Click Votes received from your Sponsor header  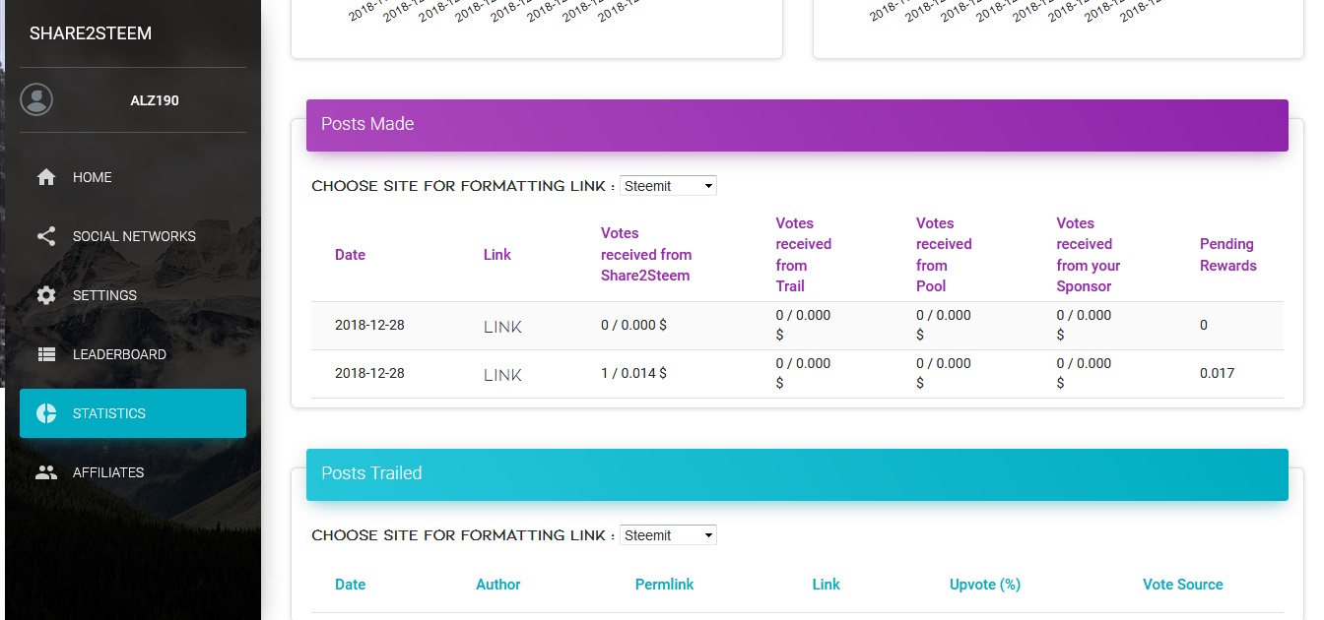click(1089, 255)
